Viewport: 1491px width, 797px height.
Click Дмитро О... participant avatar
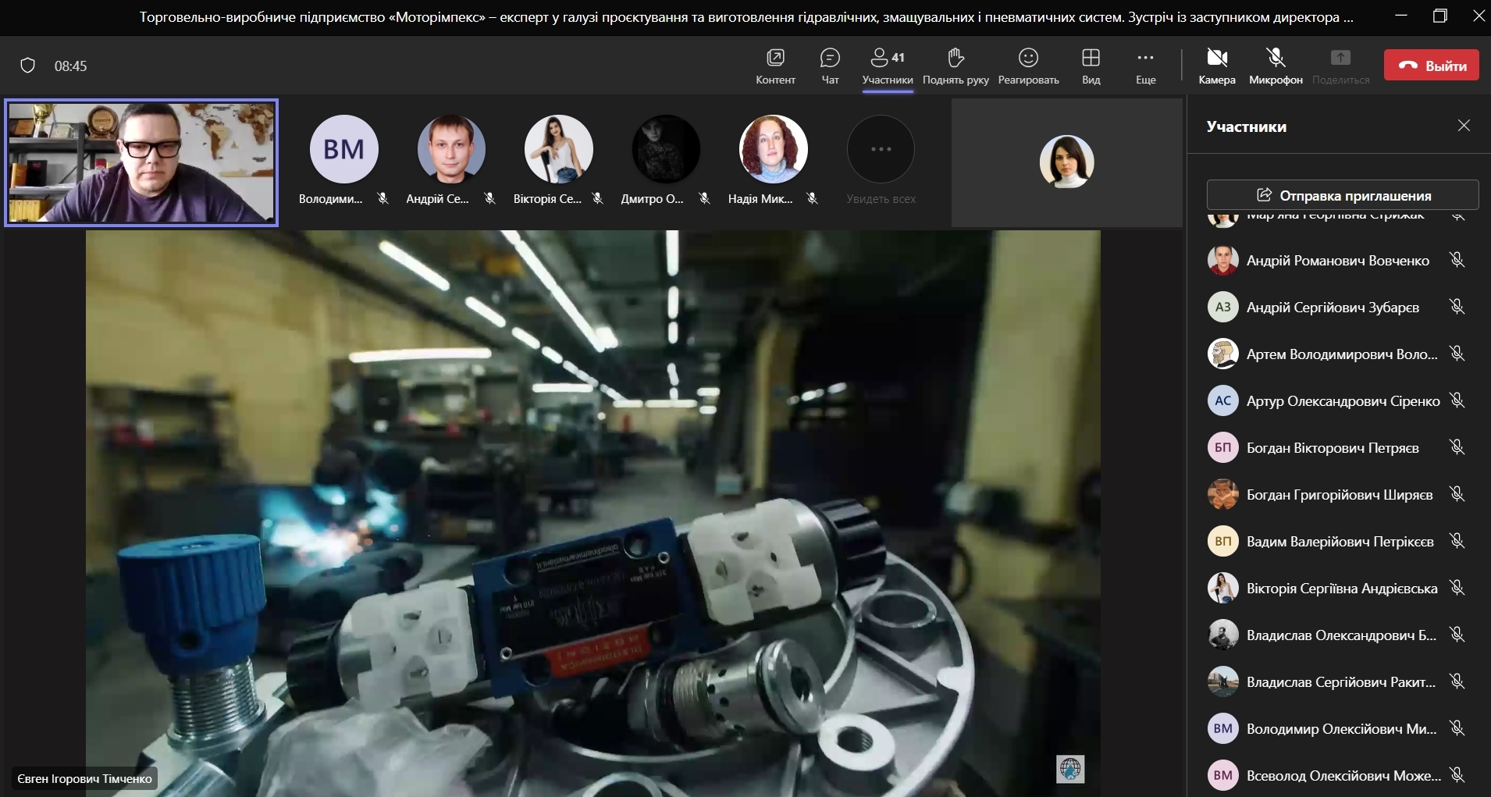coord(666,149)
